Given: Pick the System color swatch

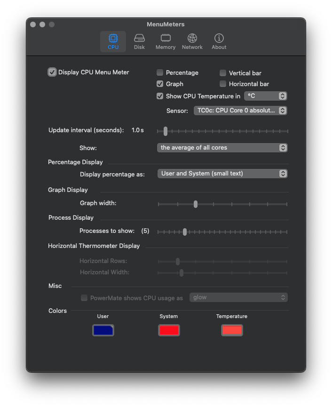Looking at the screenshot, I should coord(169,330).
